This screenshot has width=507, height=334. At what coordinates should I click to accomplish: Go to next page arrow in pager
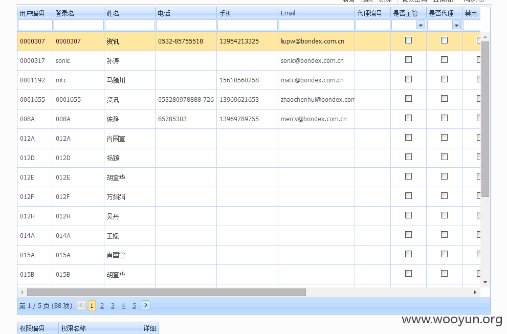pyautogui.click(x=145, y=305)
